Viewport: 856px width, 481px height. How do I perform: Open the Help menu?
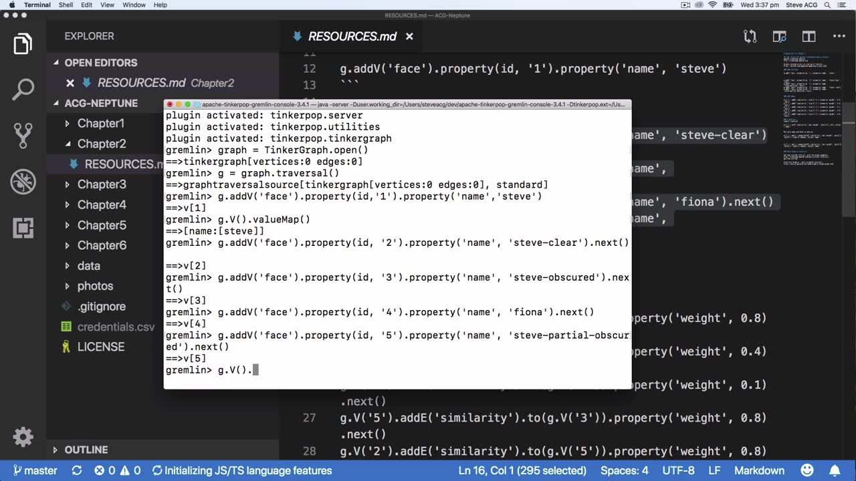pyautogui.click(x=160, y=5)
